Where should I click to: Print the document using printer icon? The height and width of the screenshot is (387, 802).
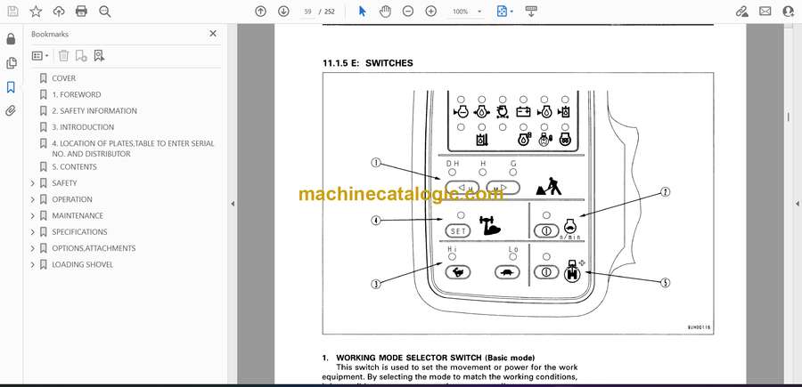tap(81, 12)
